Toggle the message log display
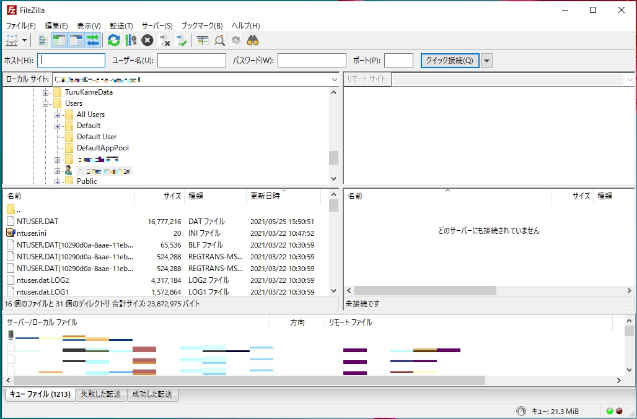 click(42, 41)
